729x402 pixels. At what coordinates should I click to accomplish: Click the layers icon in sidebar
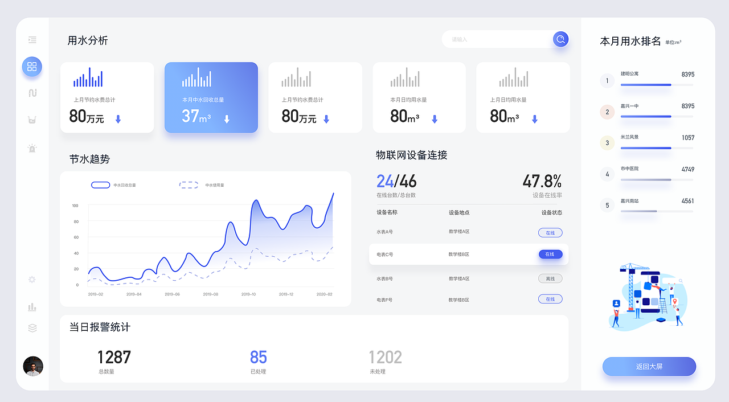(32, 327)
